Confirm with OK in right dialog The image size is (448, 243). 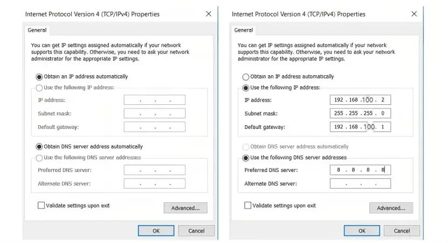362,231
